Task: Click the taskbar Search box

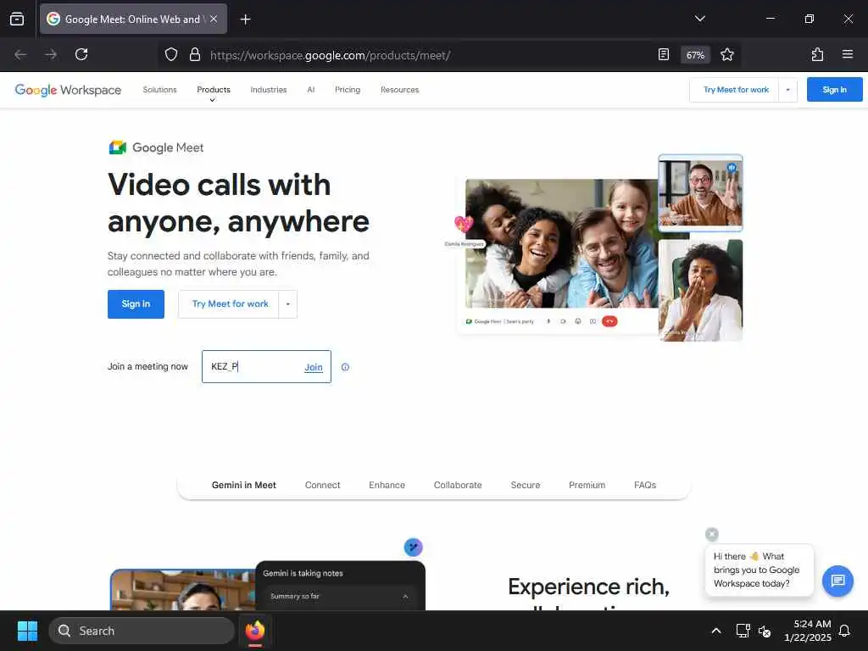Action: click(142, 631)
